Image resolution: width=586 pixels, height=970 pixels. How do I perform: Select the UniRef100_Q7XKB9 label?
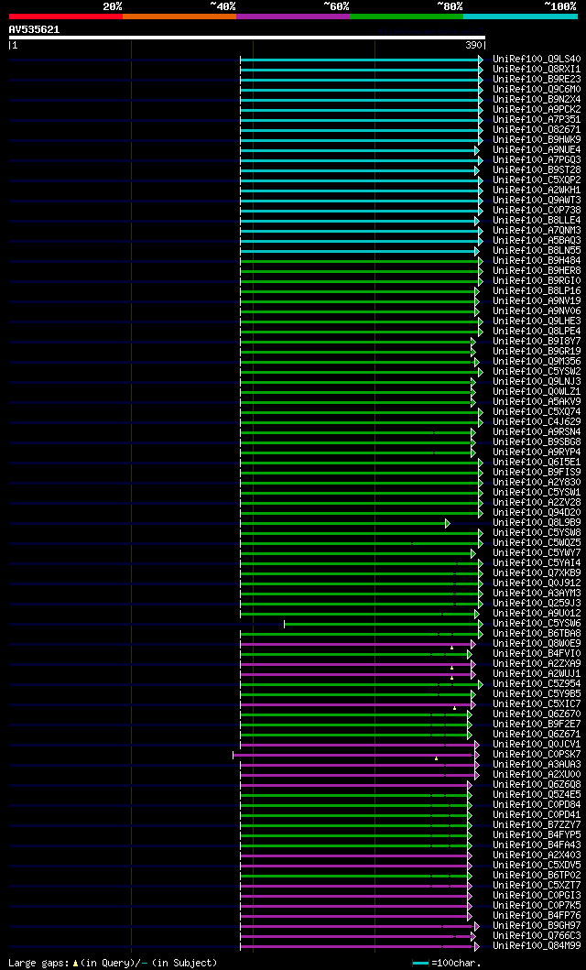[x=537, y=573]
